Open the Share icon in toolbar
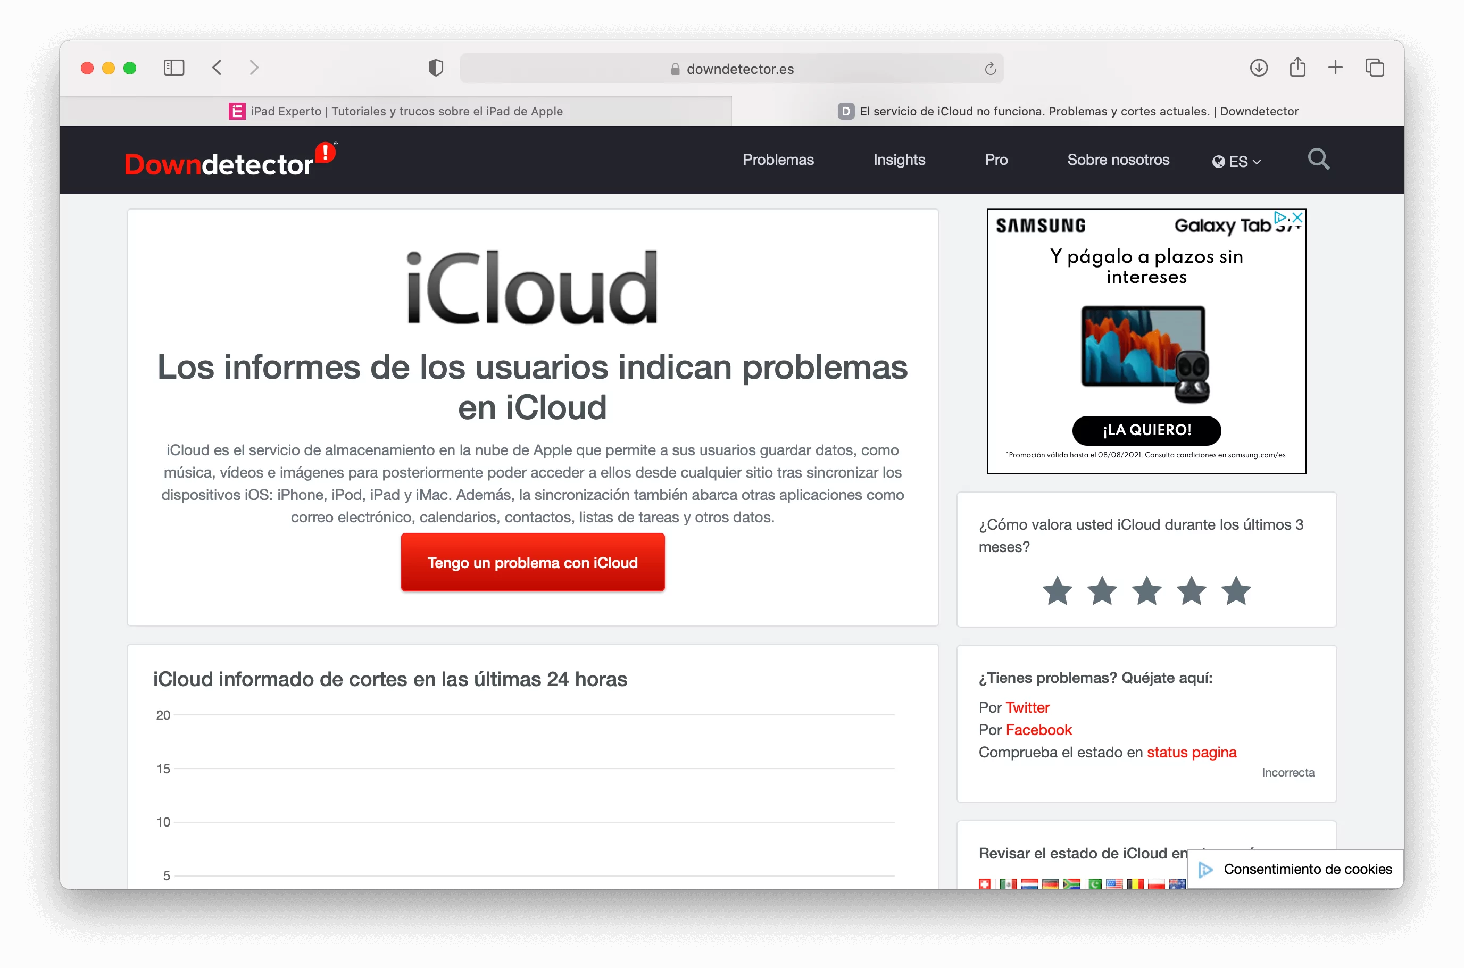Viewport: 1464px width, 968px height. 1297,66
